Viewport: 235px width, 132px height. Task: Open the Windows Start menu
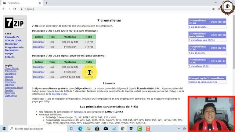tap(4, 129)
